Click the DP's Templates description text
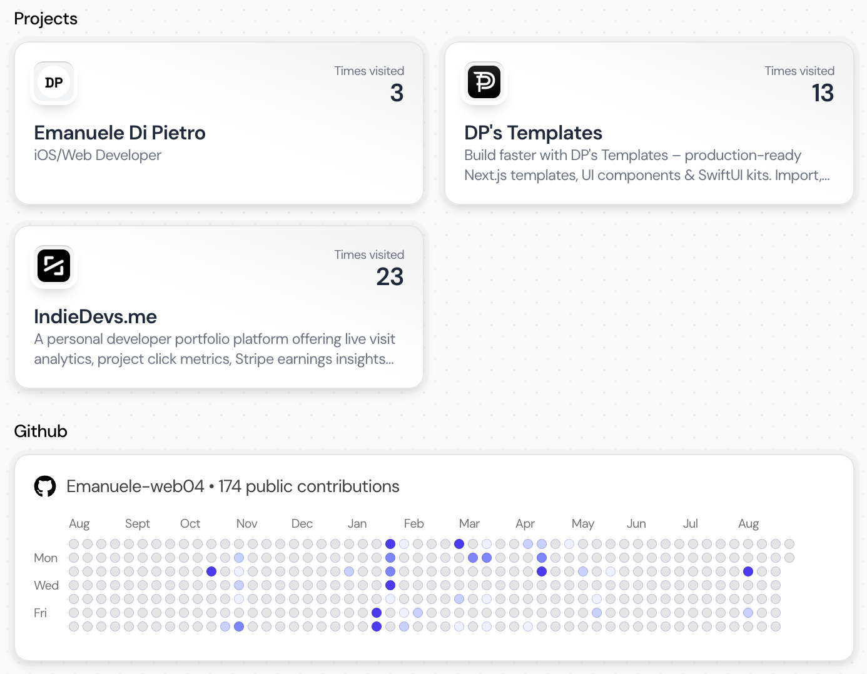Screen dimensions: 867x674 pos(646,165)
